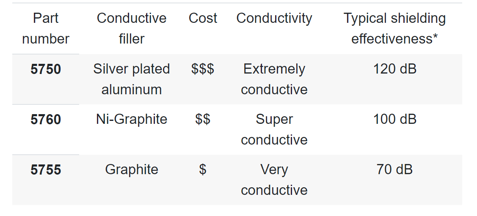Click the $$ cost cell
477x216 pixels.
203,119
